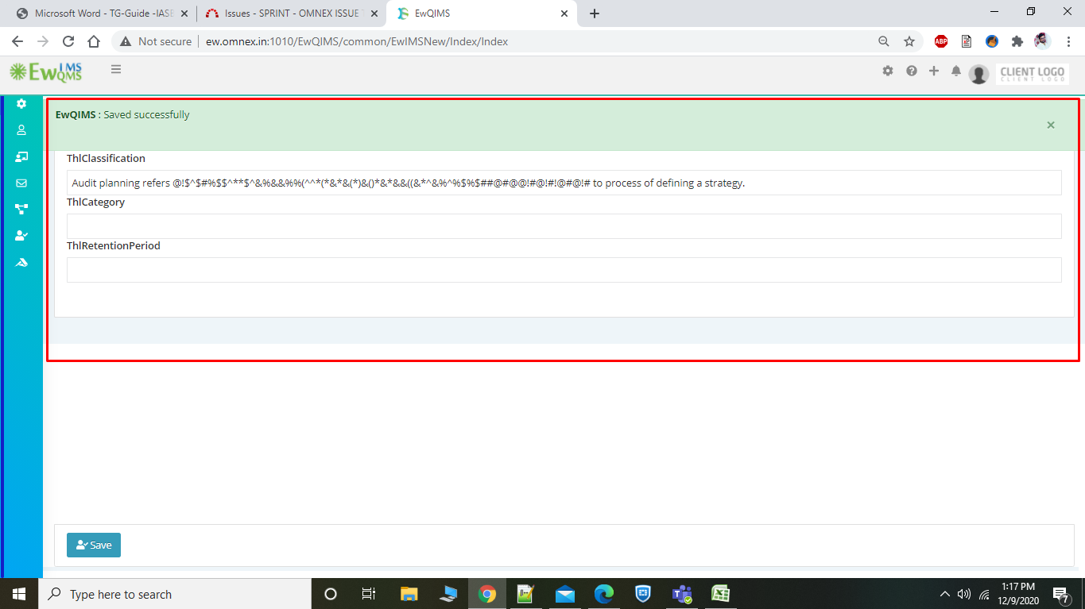The width and height of the screenshot is (1085, 609).
Task: Open the gear settings icon in the left sidebar
Action: tap(21, 104)
